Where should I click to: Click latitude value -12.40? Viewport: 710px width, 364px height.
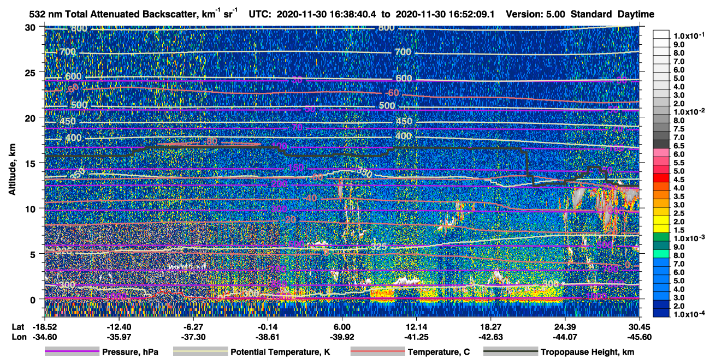(x=119, y=327)
